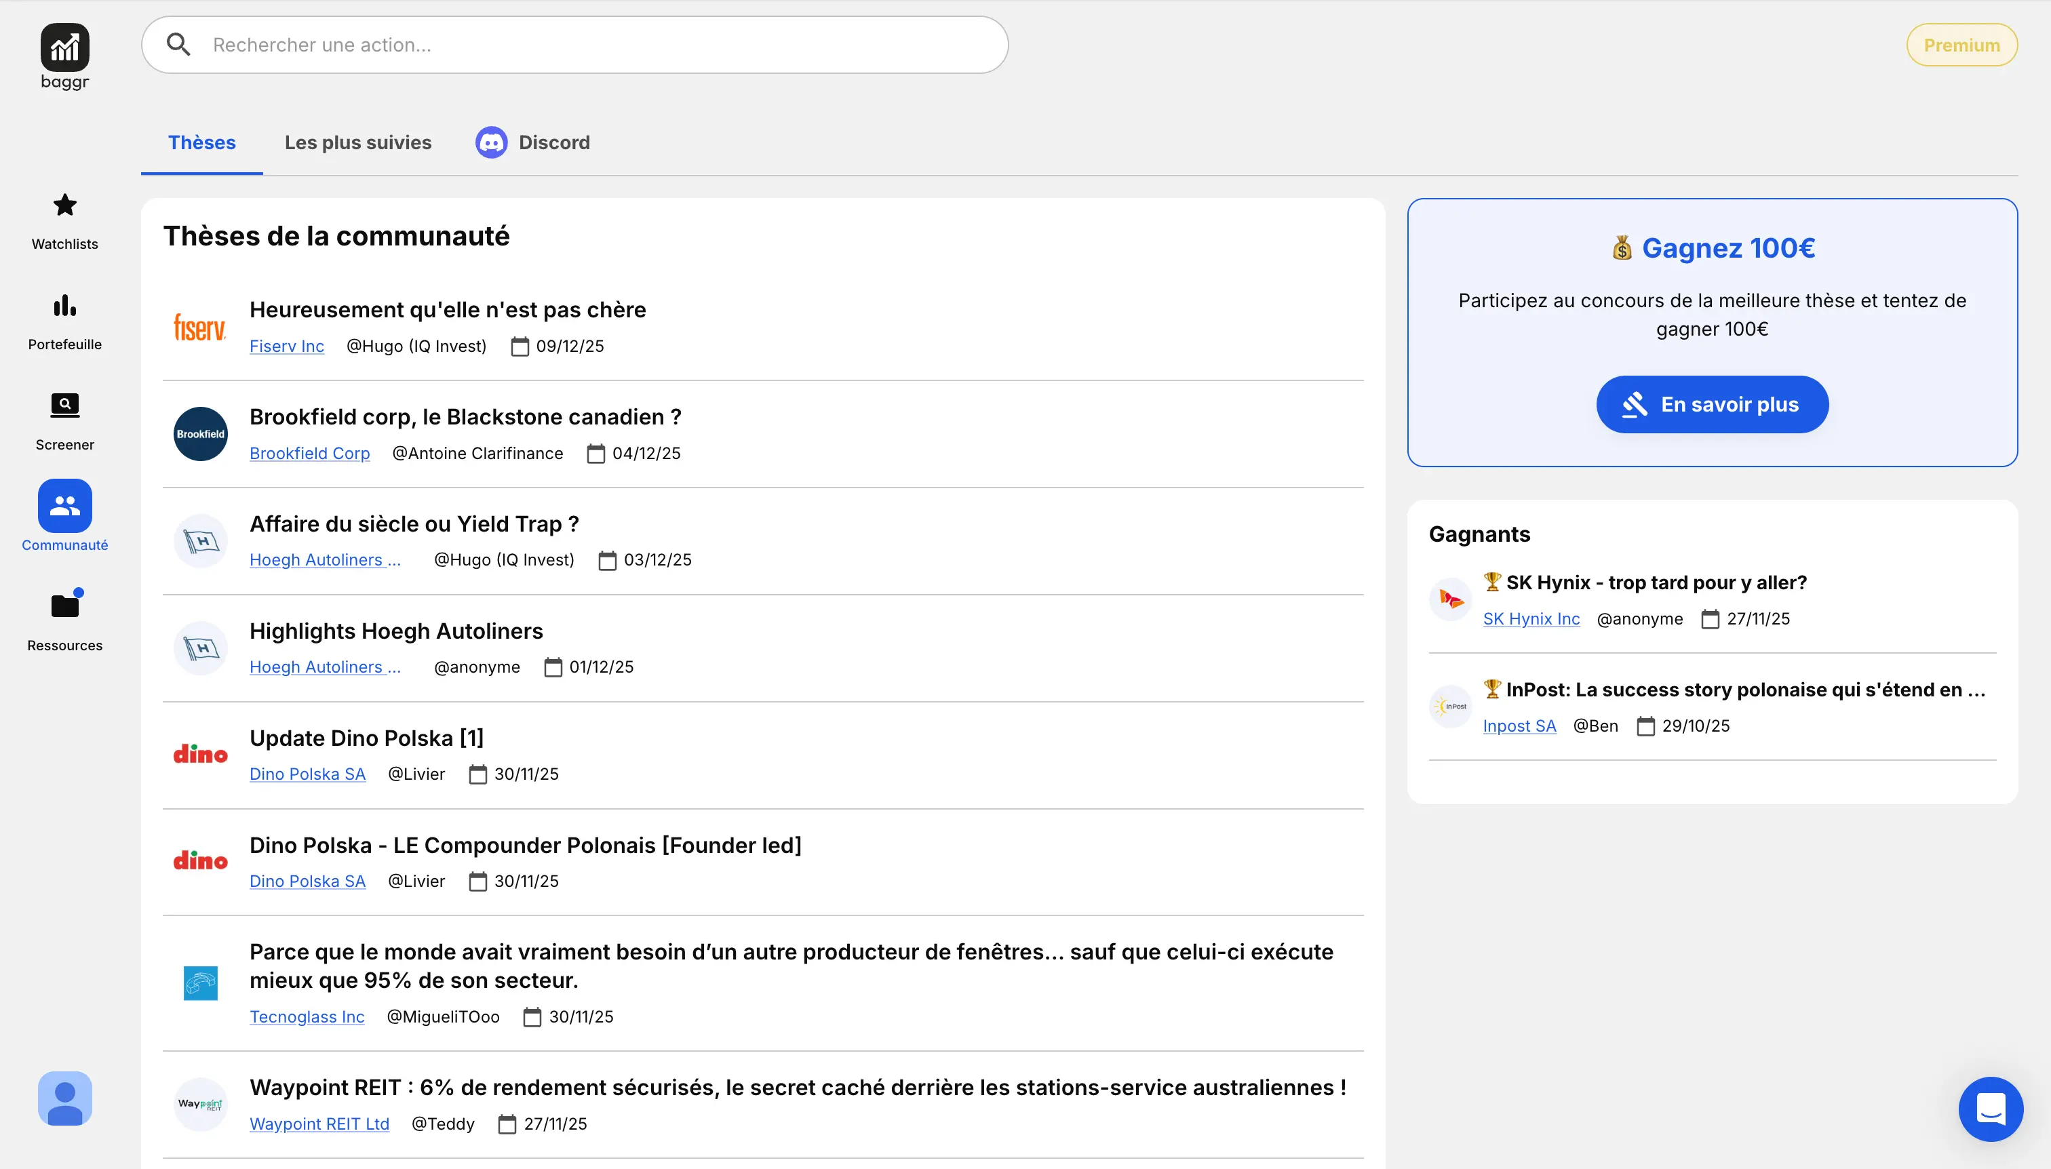The image size is (2051, 1169).
Task: Click the Discord logo icon
Action: pos(490,143)
